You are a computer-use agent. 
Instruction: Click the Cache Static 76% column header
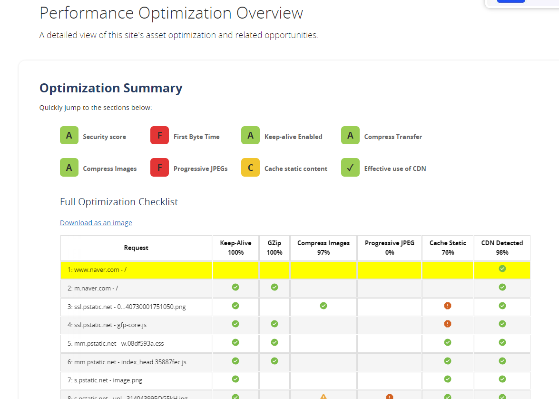pyautogui.click(x=448, y=248)
